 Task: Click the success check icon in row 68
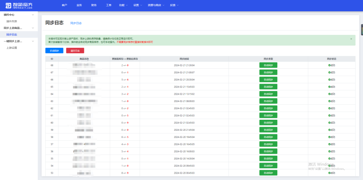329,65
